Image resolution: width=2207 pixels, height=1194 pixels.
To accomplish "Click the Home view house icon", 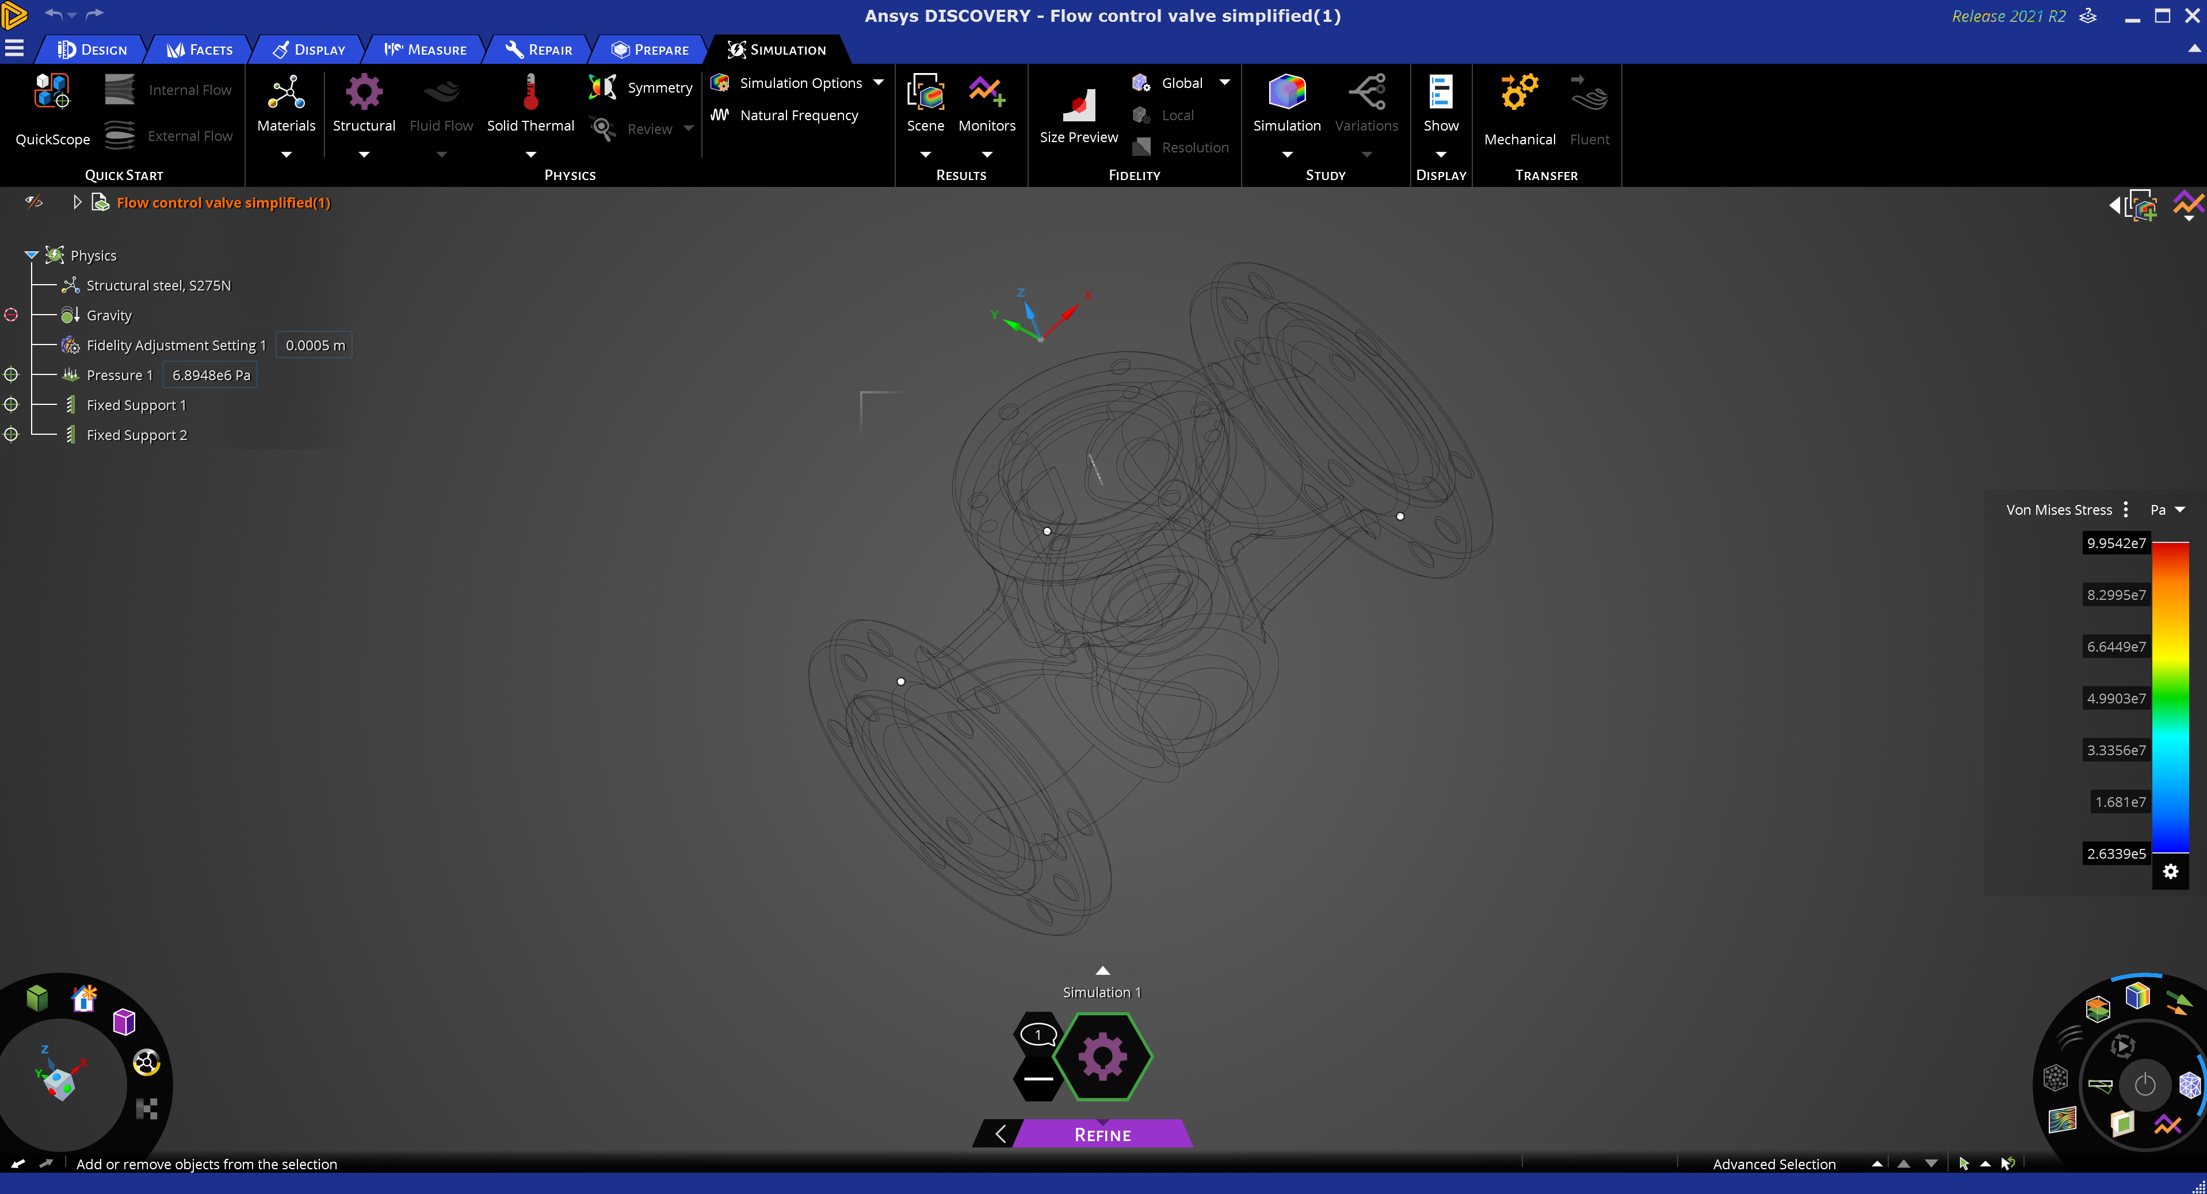I will (85, 998).
